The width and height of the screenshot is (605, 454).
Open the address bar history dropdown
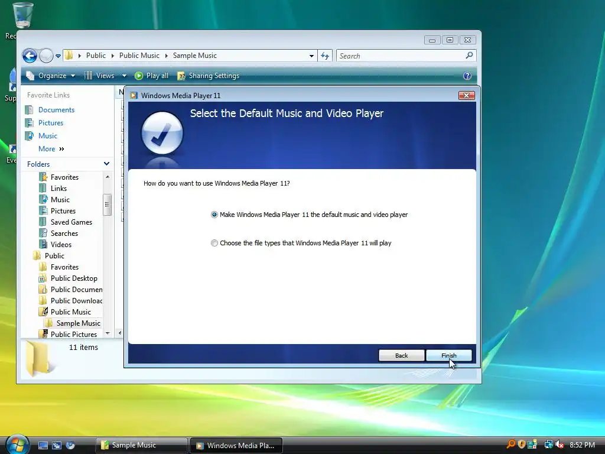[x=311, y=56]
